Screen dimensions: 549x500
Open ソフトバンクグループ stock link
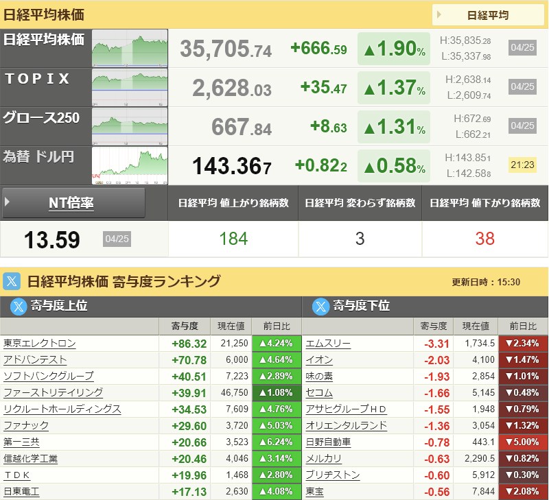[x=49, y=376]
